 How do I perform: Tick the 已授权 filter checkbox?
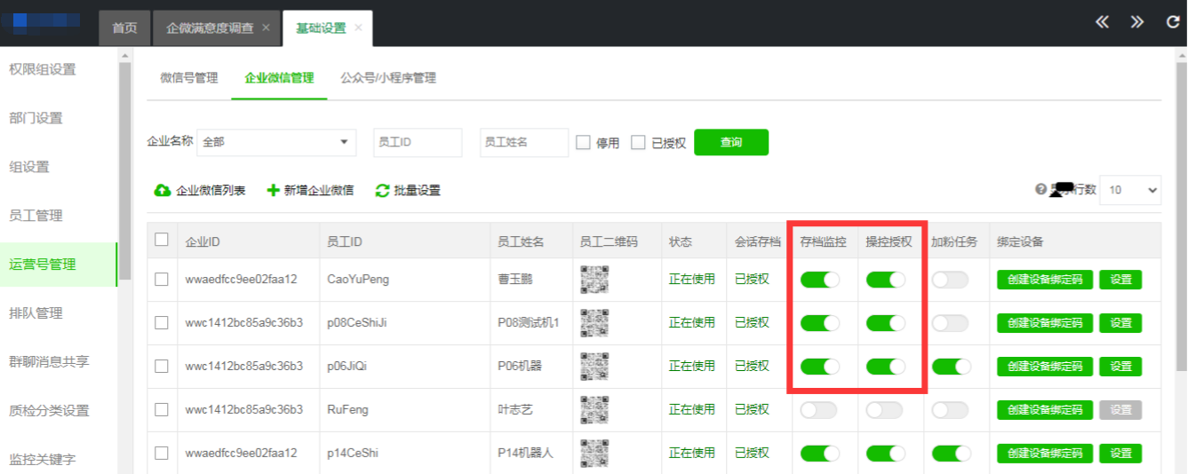(638, 142)
